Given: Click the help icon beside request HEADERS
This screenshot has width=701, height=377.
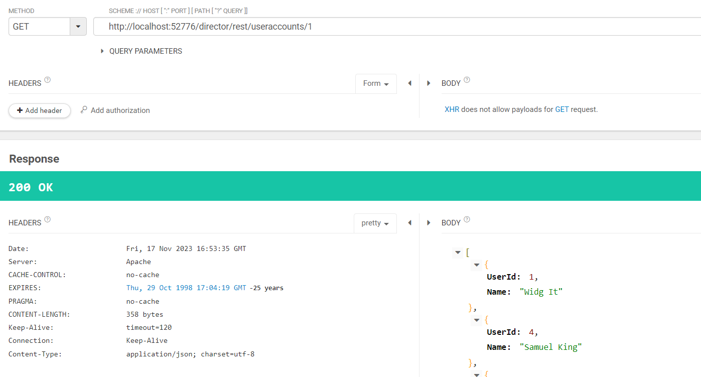Looking at the screenshot, I should point(48,80).
